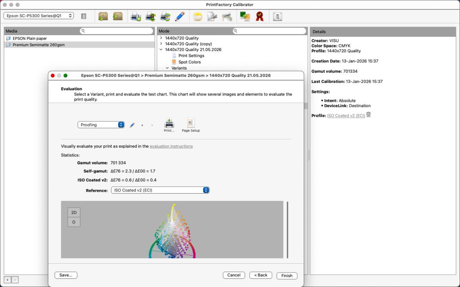Click the blue pencil edit icon in toolbar
Screen dimensions: 460x287
point(180,17)
